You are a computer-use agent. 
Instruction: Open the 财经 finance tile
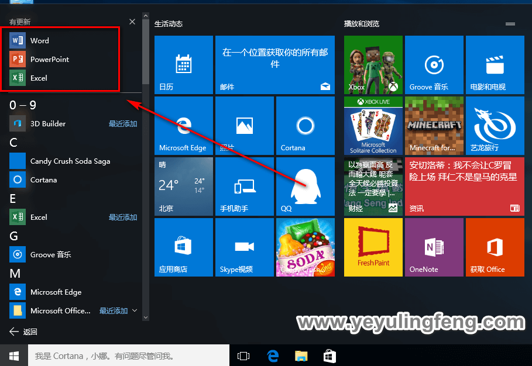(373, 187)
